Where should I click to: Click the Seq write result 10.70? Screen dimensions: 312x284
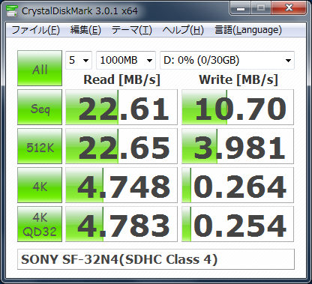(x=238, y=107)
